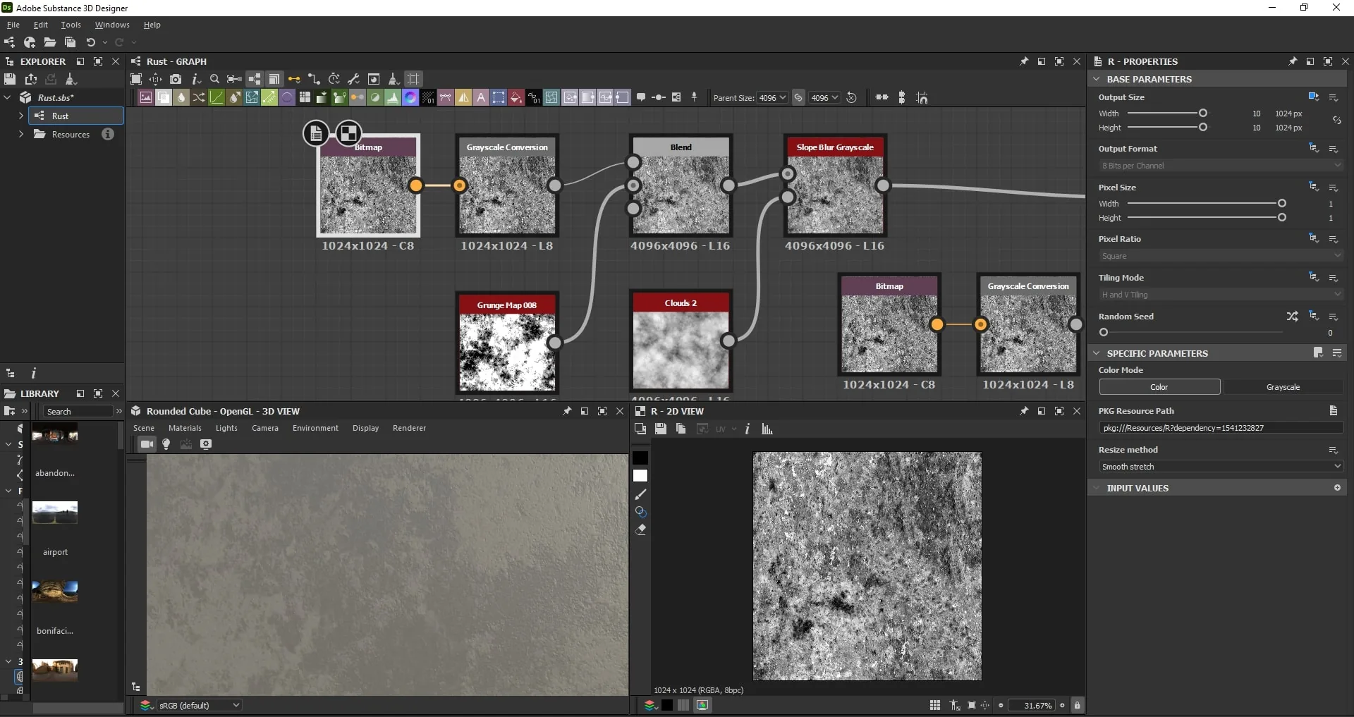Screen dimensions: 1354x717
Task: Open the Environment menu in 3D view
Action: [x=315, y=428]
